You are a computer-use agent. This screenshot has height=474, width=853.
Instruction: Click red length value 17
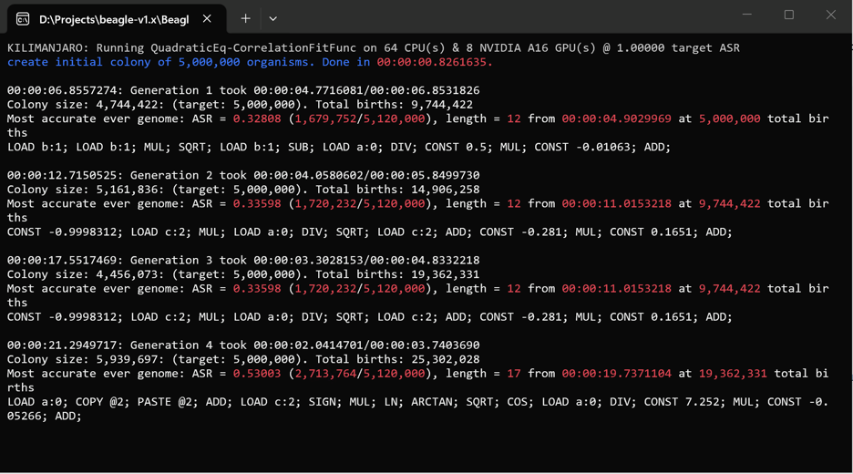point(514,374)
